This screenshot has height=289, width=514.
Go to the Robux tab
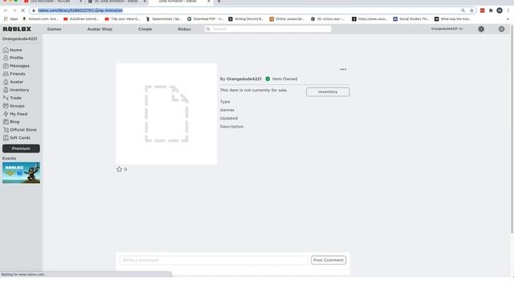[185, 29]
